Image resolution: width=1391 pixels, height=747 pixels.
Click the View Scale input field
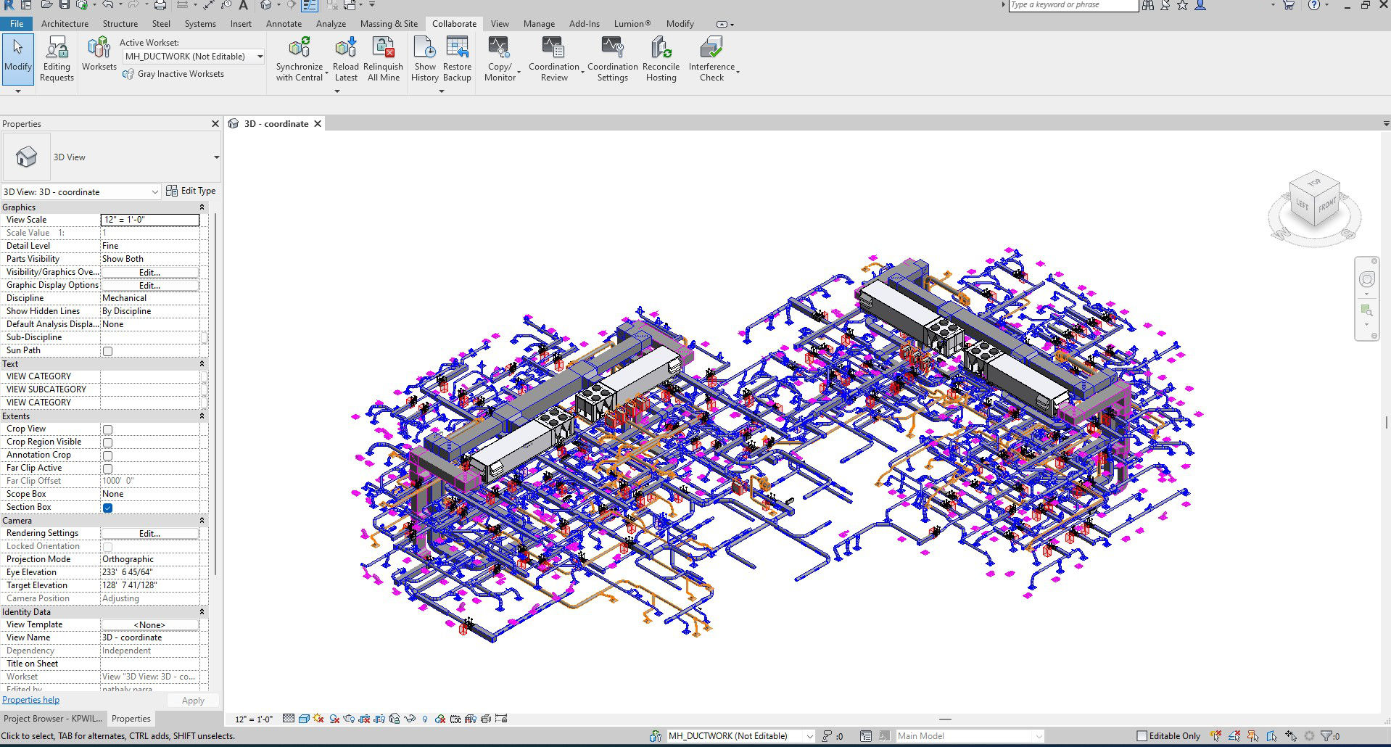pyautogui.click(x=149, y=220)
